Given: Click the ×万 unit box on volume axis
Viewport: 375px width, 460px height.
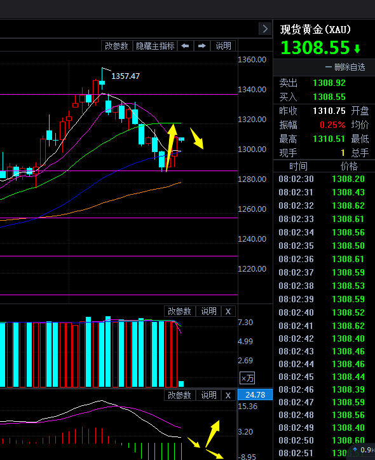Looking at the screenshot, I should pyautogui.click(x=247, y=378).
